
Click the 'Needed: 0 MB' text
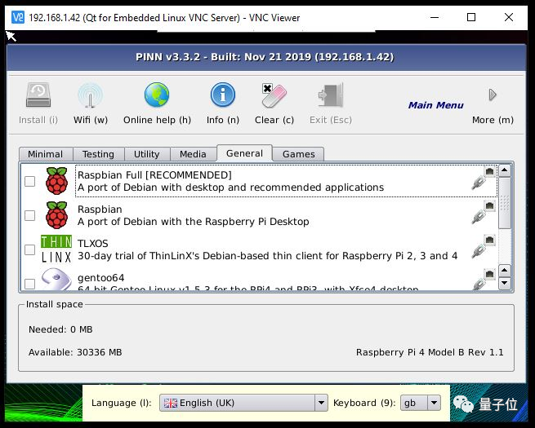pyautogui.click(x=60, y=329)
